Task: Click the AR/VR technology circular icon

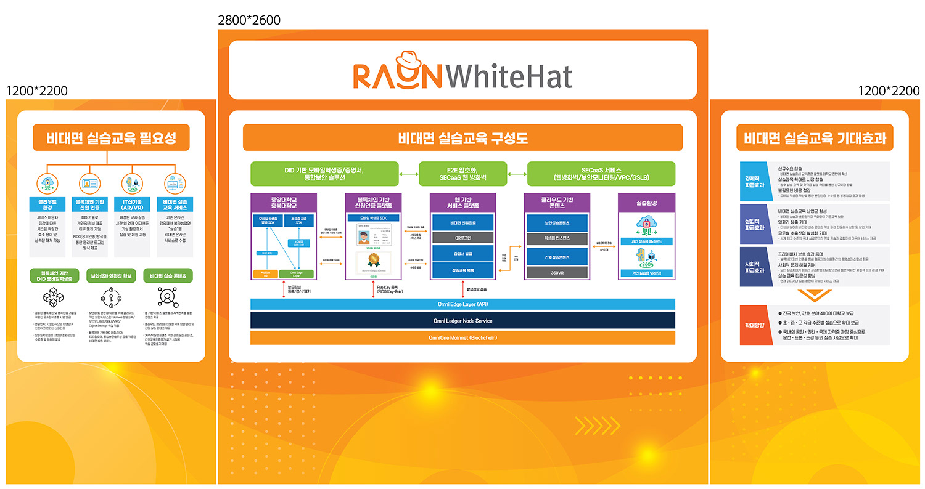Action: pyautogui.click(x=133, y=183)
